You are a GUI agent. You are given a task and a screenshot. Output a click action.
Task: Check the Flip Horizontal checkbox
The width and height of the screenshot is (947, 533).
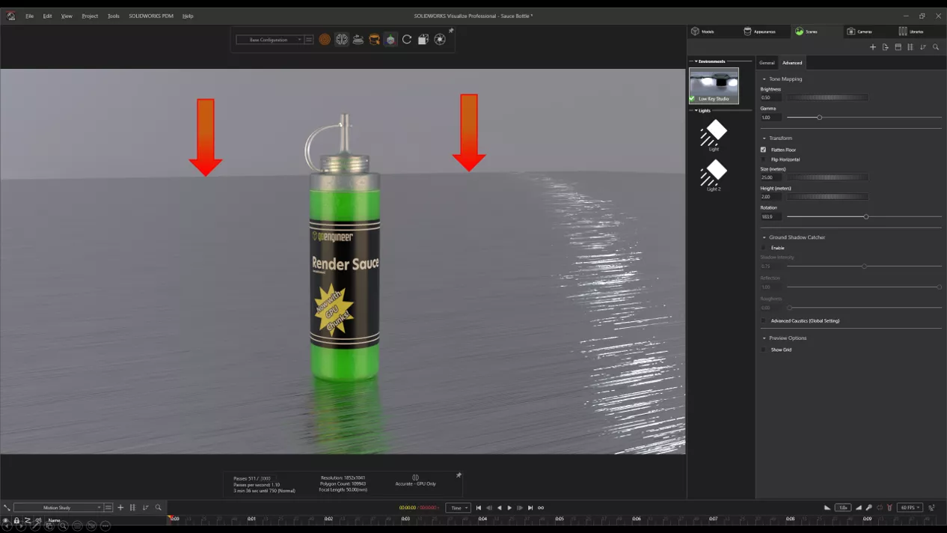(763, 159)
